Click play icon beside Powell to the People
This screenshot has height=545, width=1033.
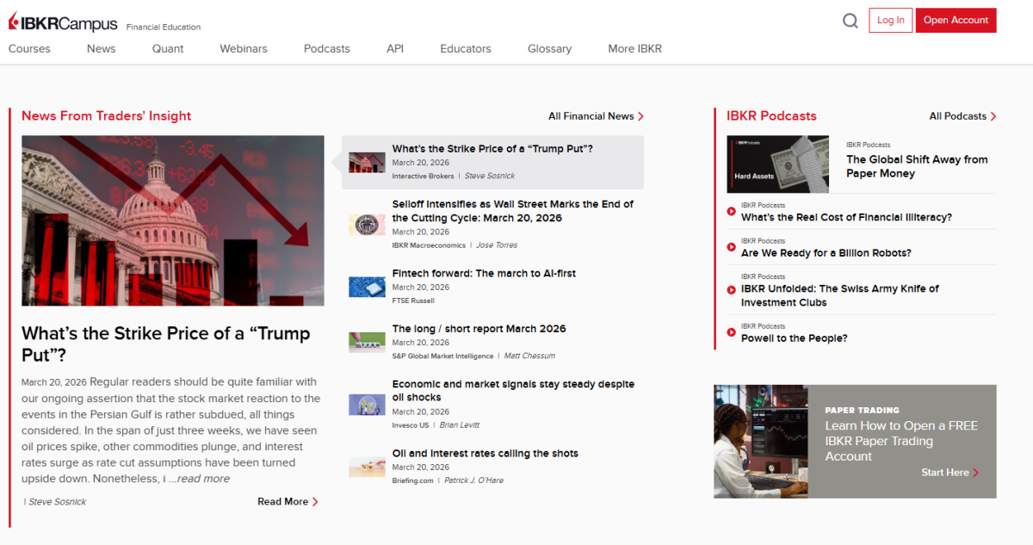coord(732,332)
